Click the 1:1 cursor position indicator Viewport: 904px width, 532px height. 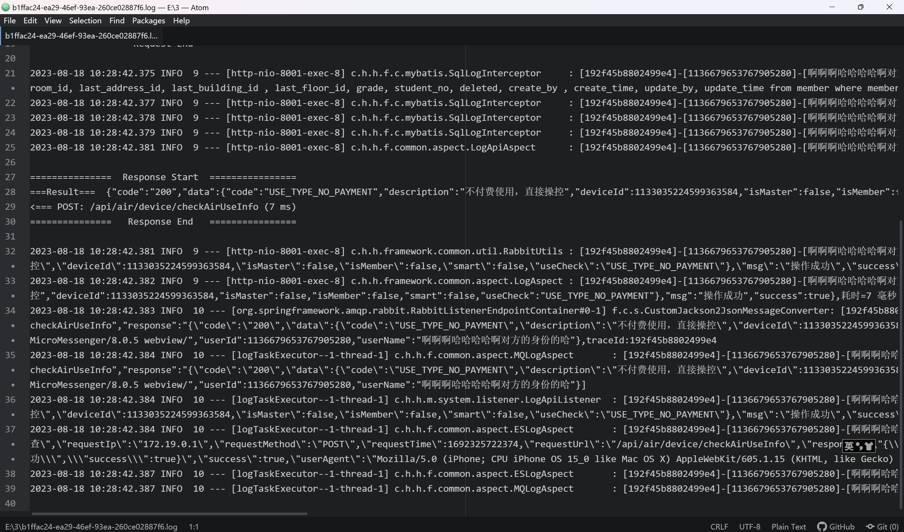[x=193, y=527]
